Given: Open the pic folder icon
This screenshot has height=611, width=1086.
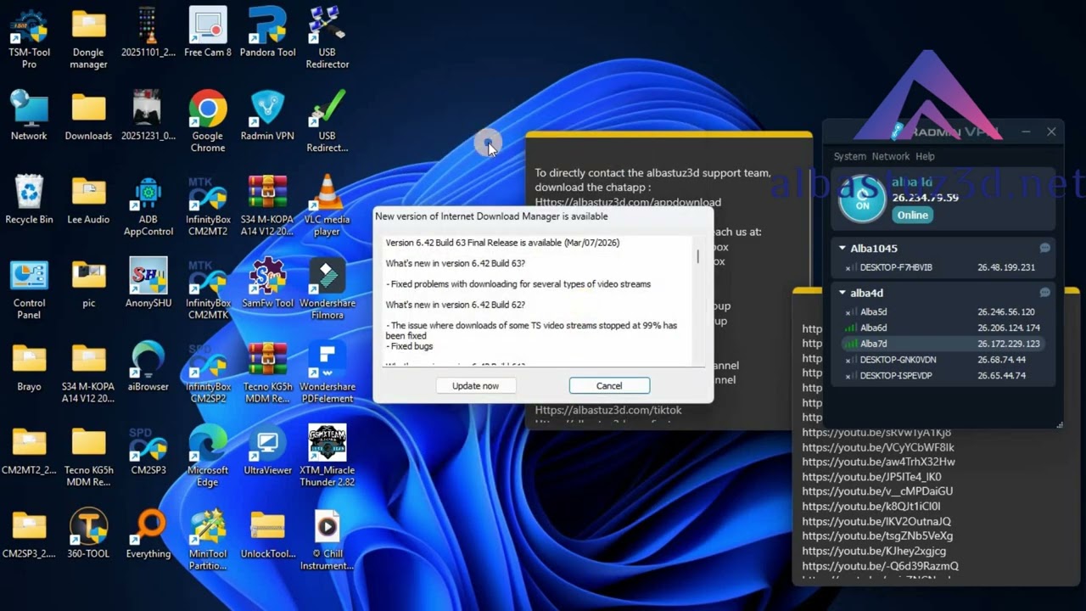Looking at the screenshot, I should click(x=88, y=283).
